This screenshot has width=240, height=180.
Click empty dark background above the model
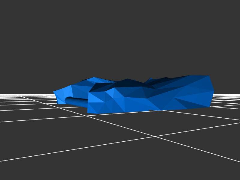click(120, 36)
